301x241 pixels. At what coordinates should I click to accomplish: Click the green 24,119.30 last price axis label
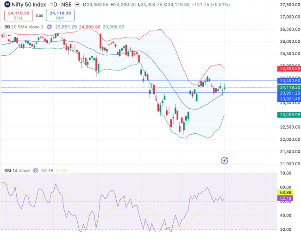(289, 88)
